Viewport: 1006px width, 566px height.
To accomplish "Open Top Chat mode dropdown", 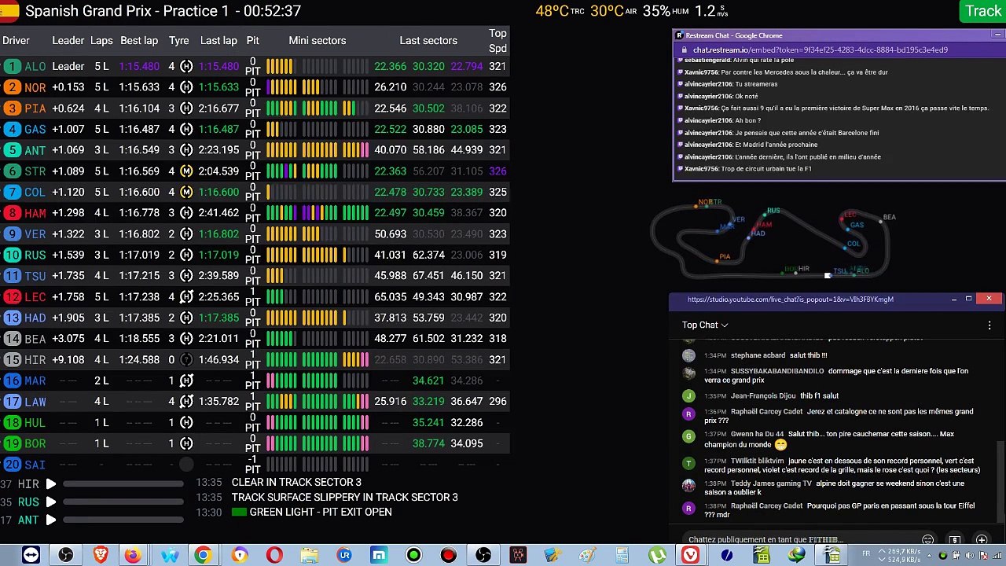I will pyautogui.click(x=705, y=325).
